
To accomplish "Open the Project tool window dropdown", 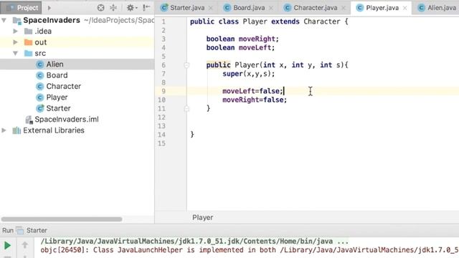I will click(x=21, y=8).
